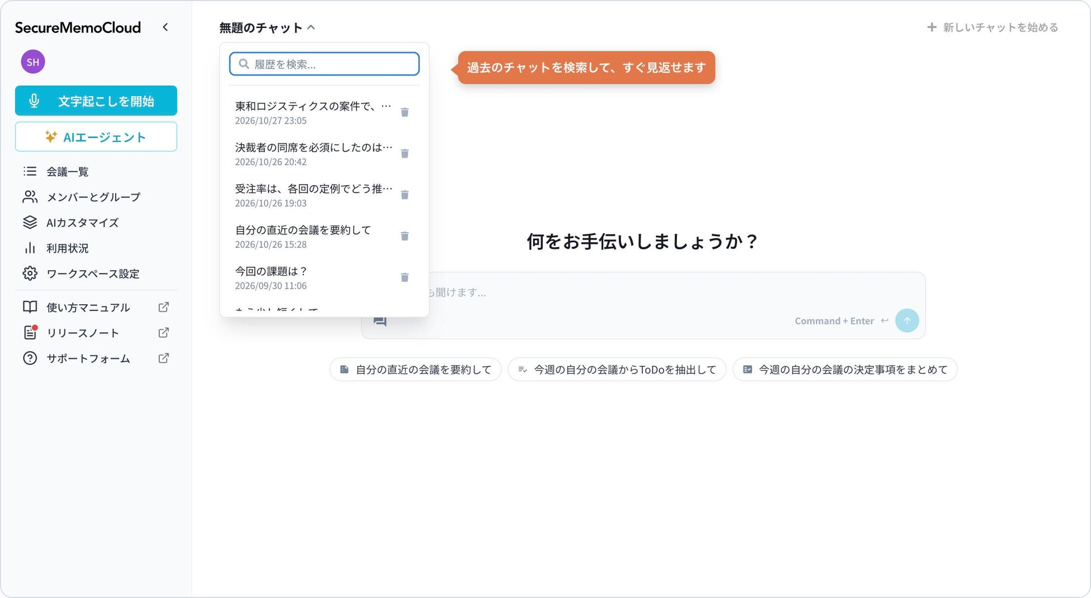Open the SH user avatar
The width and height of the screenshot is (1091, 598).
click(33, 62)
